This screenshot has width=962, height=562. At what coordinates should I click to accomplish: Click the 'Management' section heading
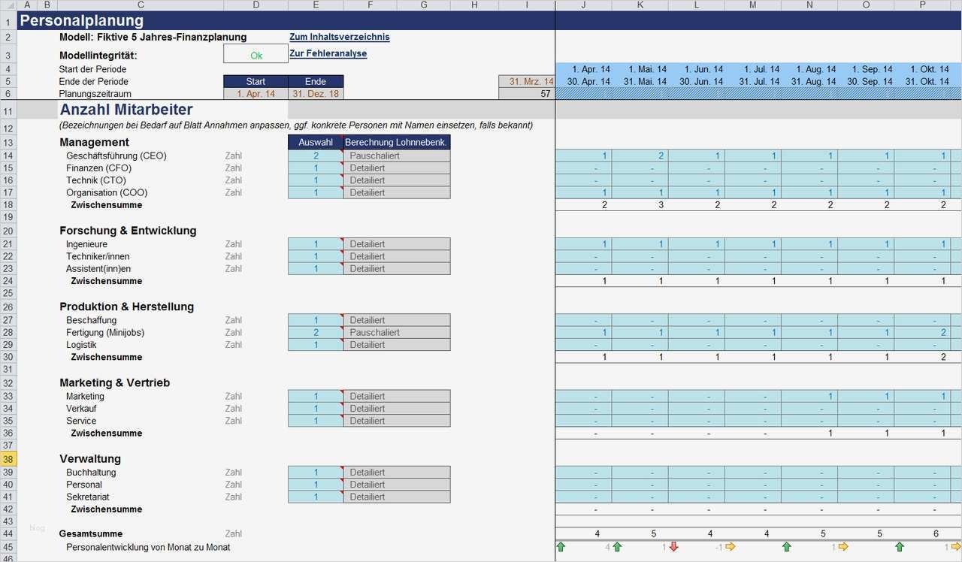pos(94,142)
